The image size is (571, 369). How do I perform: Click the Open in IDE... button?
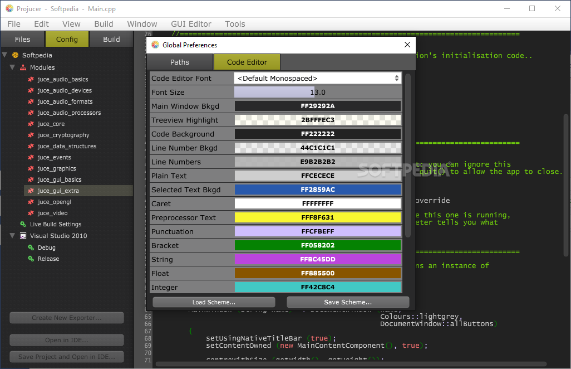[67, 340]
